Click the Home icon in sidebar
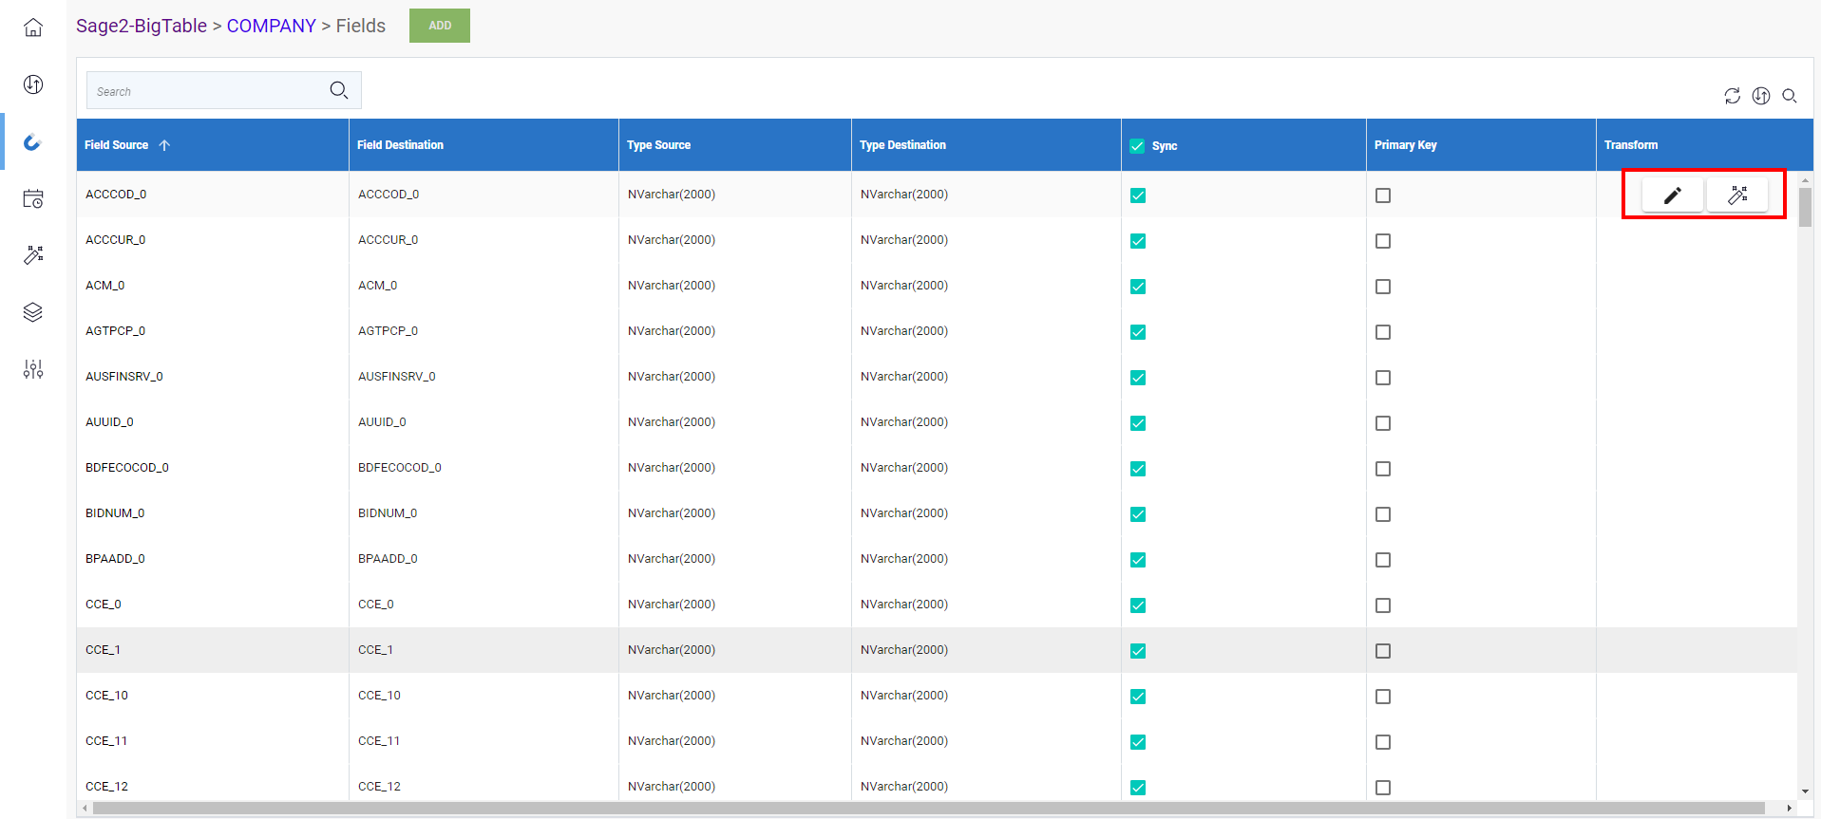This screenshot has width=1821, height=819. 33,28
